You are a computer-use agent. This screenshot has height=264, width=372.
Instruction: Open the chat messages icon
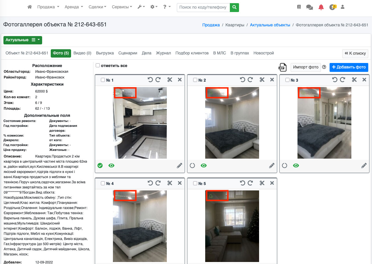coord(310,7)
